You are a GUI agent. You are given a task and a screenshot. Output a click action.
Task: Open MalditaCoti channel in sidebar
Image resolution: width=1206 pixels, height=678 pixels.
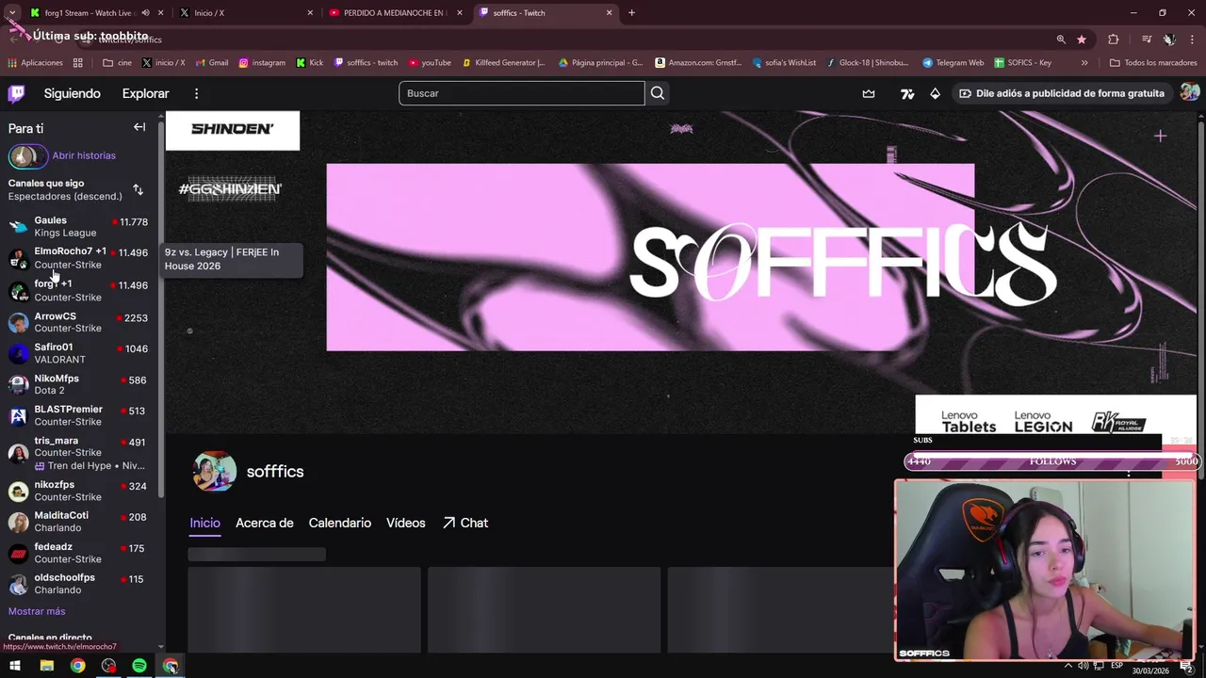(78, 522)
